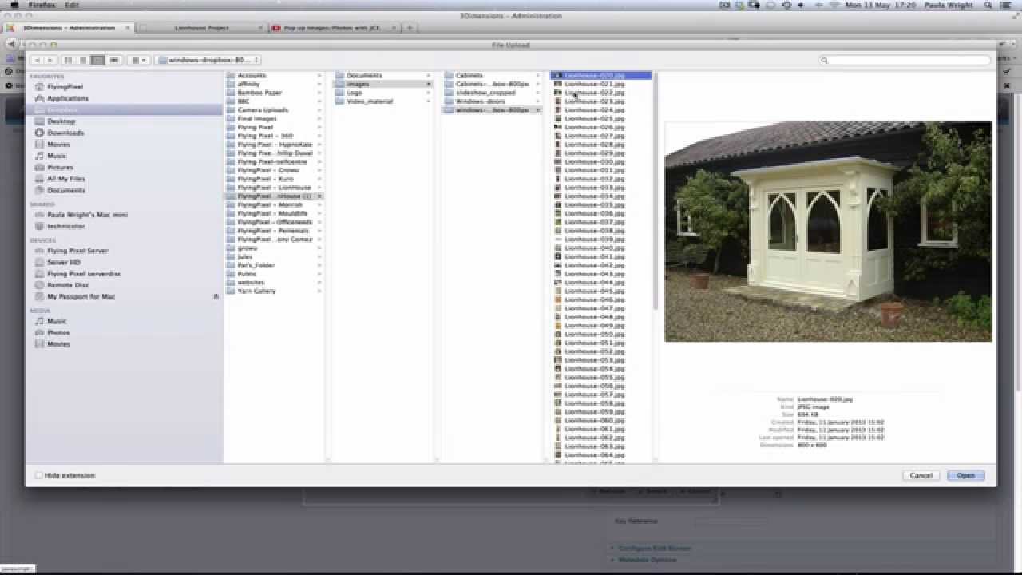Expand the Pat's_Folder arrow
The width and height of the screenshot is (1022, 575).
click(x=319, y=265)
